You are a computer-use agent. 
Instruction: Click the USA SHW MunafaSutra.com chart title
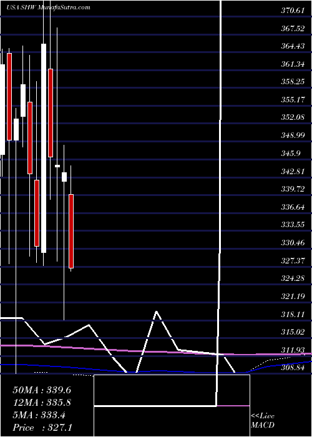[49, 7]
